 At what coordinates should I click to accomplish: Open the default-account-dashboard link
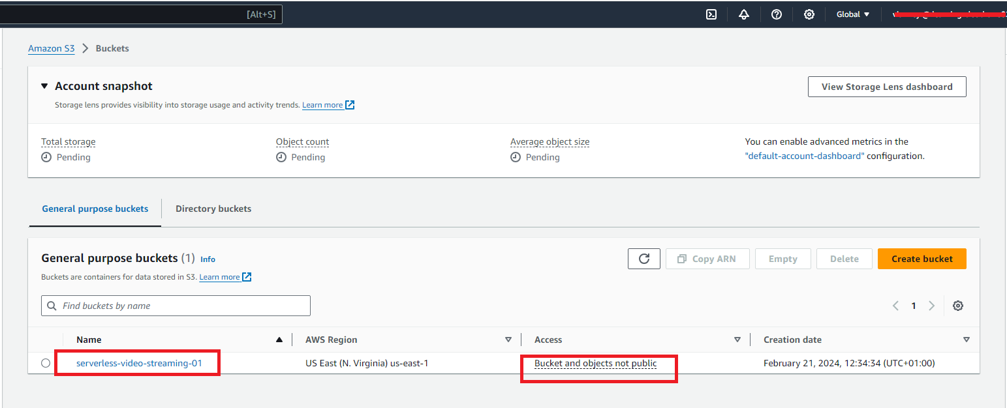click(x=805, y=156)
